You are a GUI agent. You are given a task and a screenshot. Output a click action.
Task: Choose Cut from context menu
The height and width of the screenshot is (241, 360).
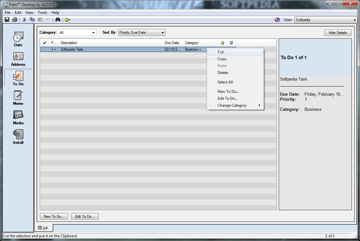[x=235, y=52]
